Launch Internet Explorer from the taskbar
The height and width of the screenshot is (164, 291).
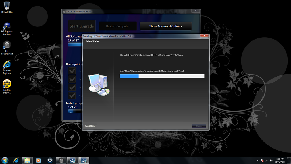16,160
